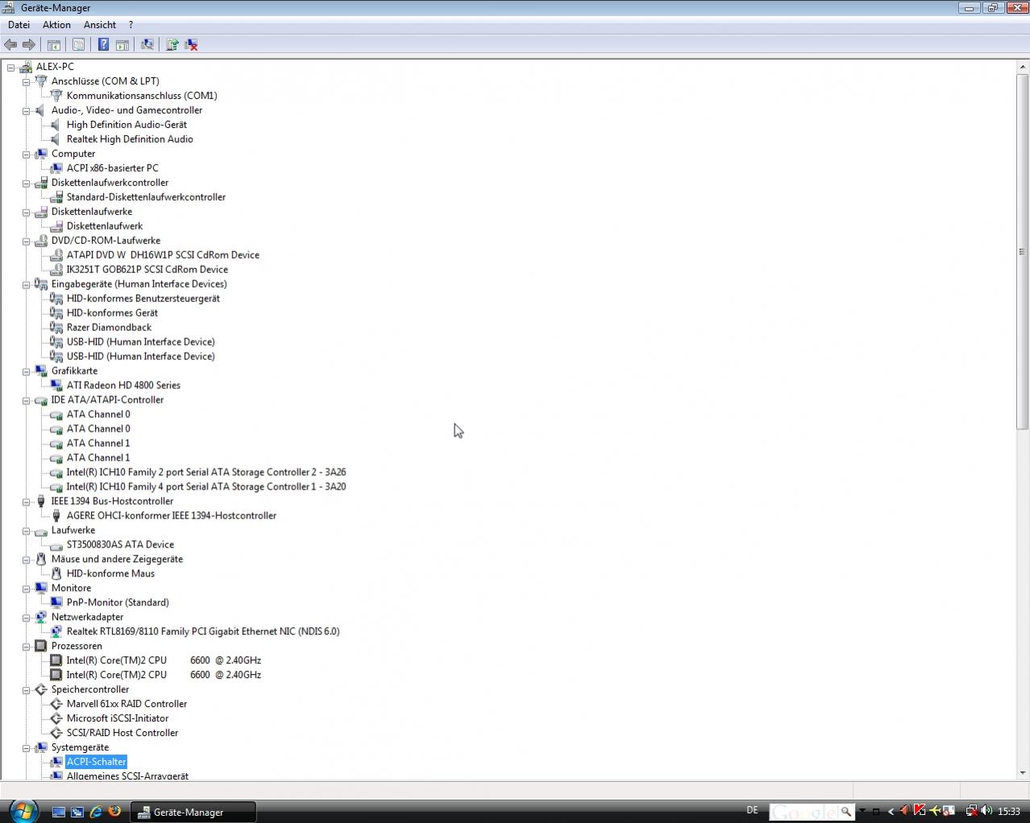Click the update driver software icon

[172, 44]
